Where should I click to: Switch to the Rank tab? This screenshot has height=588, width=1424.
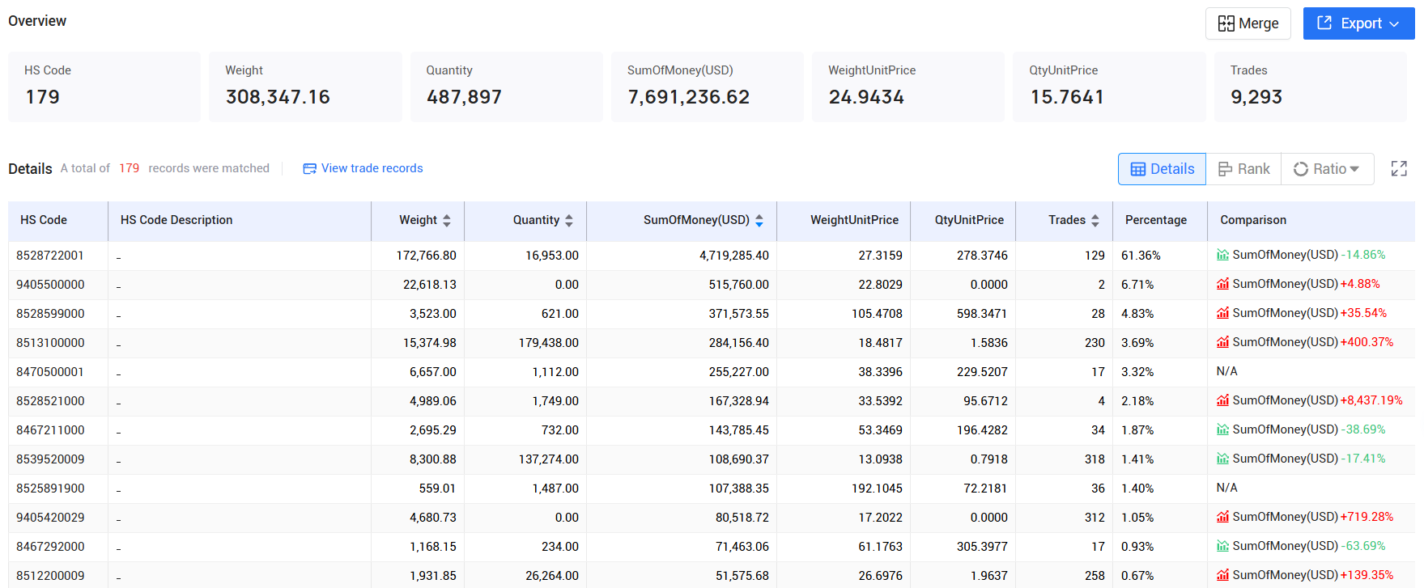pos(1243,169)
